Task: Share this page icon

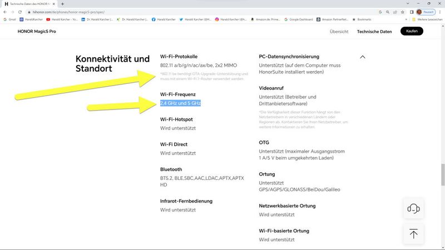Action: pos(395,12)
